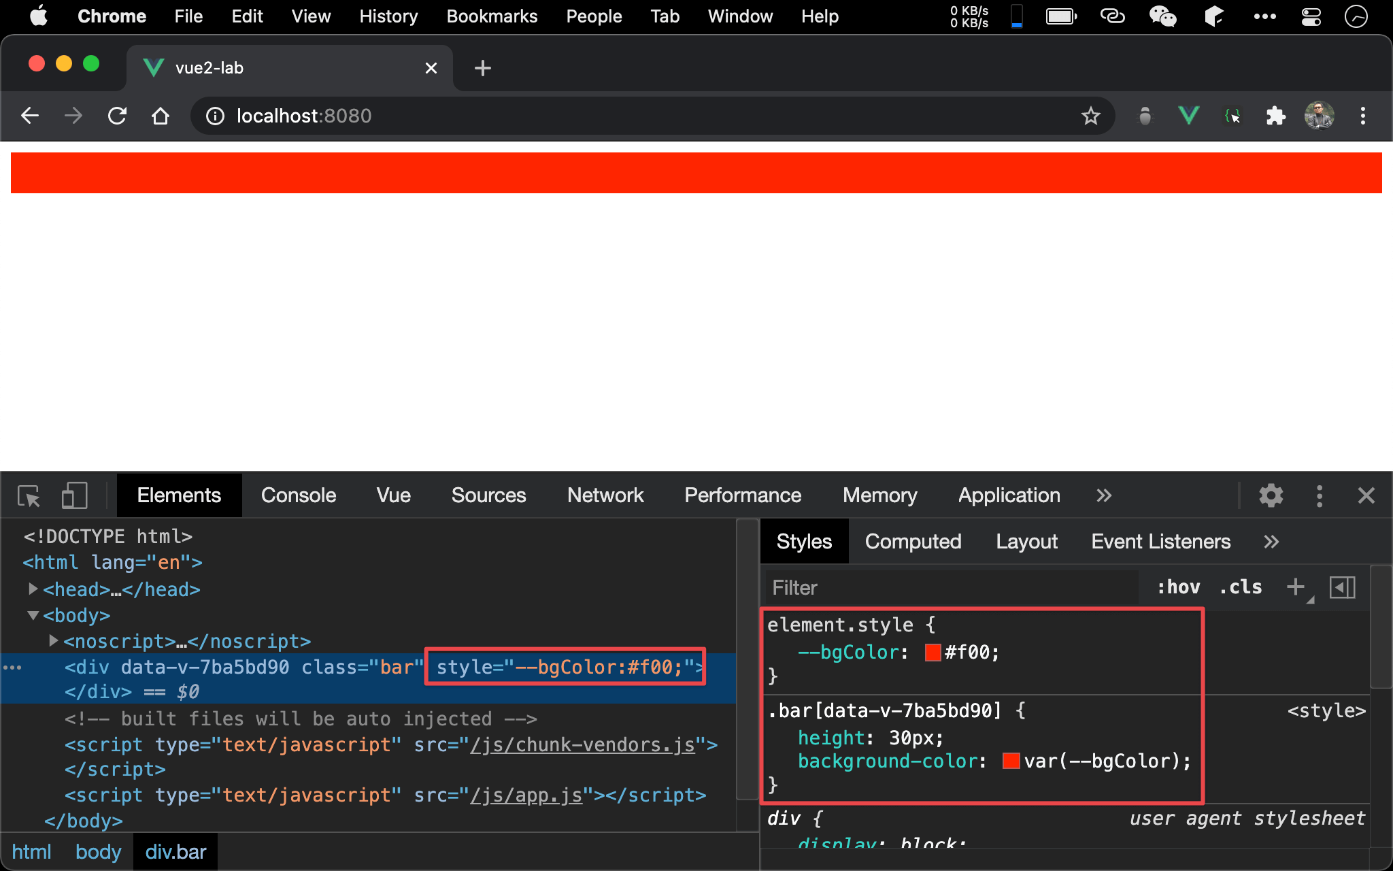Close the vue2-lab tab
The height and width of the screenshot is (871, 1393).
coord(431,68)
